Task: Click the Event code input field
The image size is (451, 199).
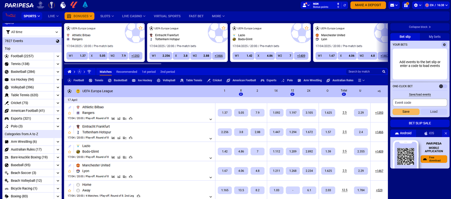Action: pyautogui.click(x=420, y=103)
